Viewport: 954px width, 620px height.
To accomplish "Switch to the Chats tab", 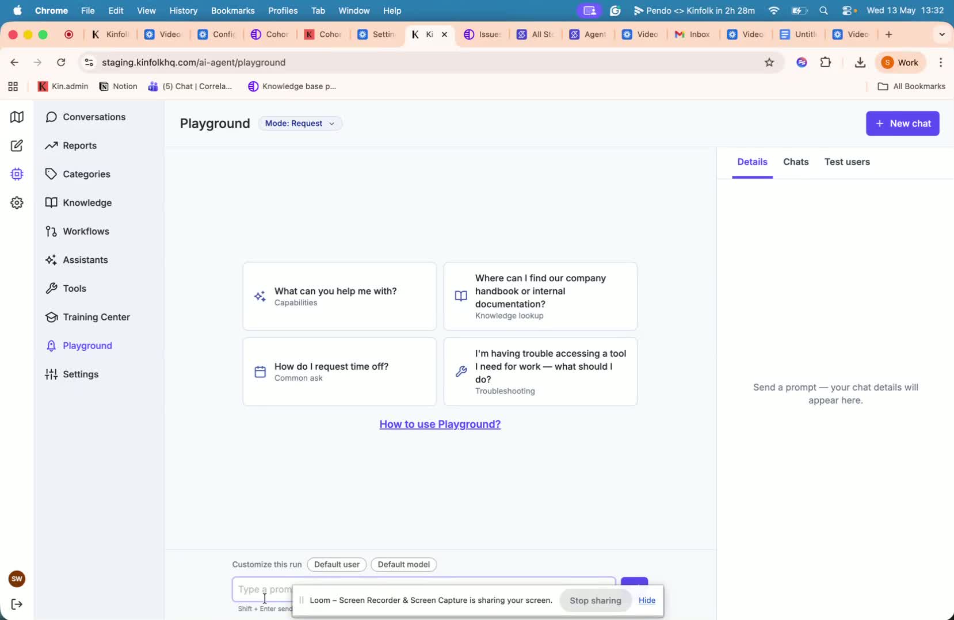I will coord(796,162).
